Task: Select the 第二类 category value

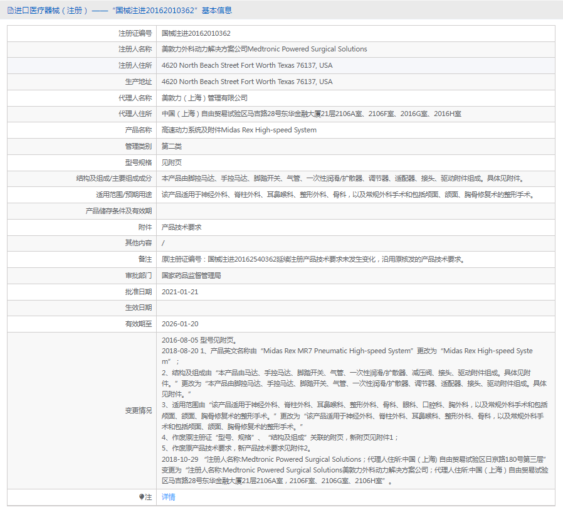Action: 172,146
